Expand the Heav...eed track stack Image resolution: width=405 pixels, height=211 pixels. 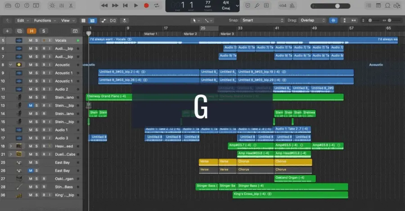pos(11,146)
